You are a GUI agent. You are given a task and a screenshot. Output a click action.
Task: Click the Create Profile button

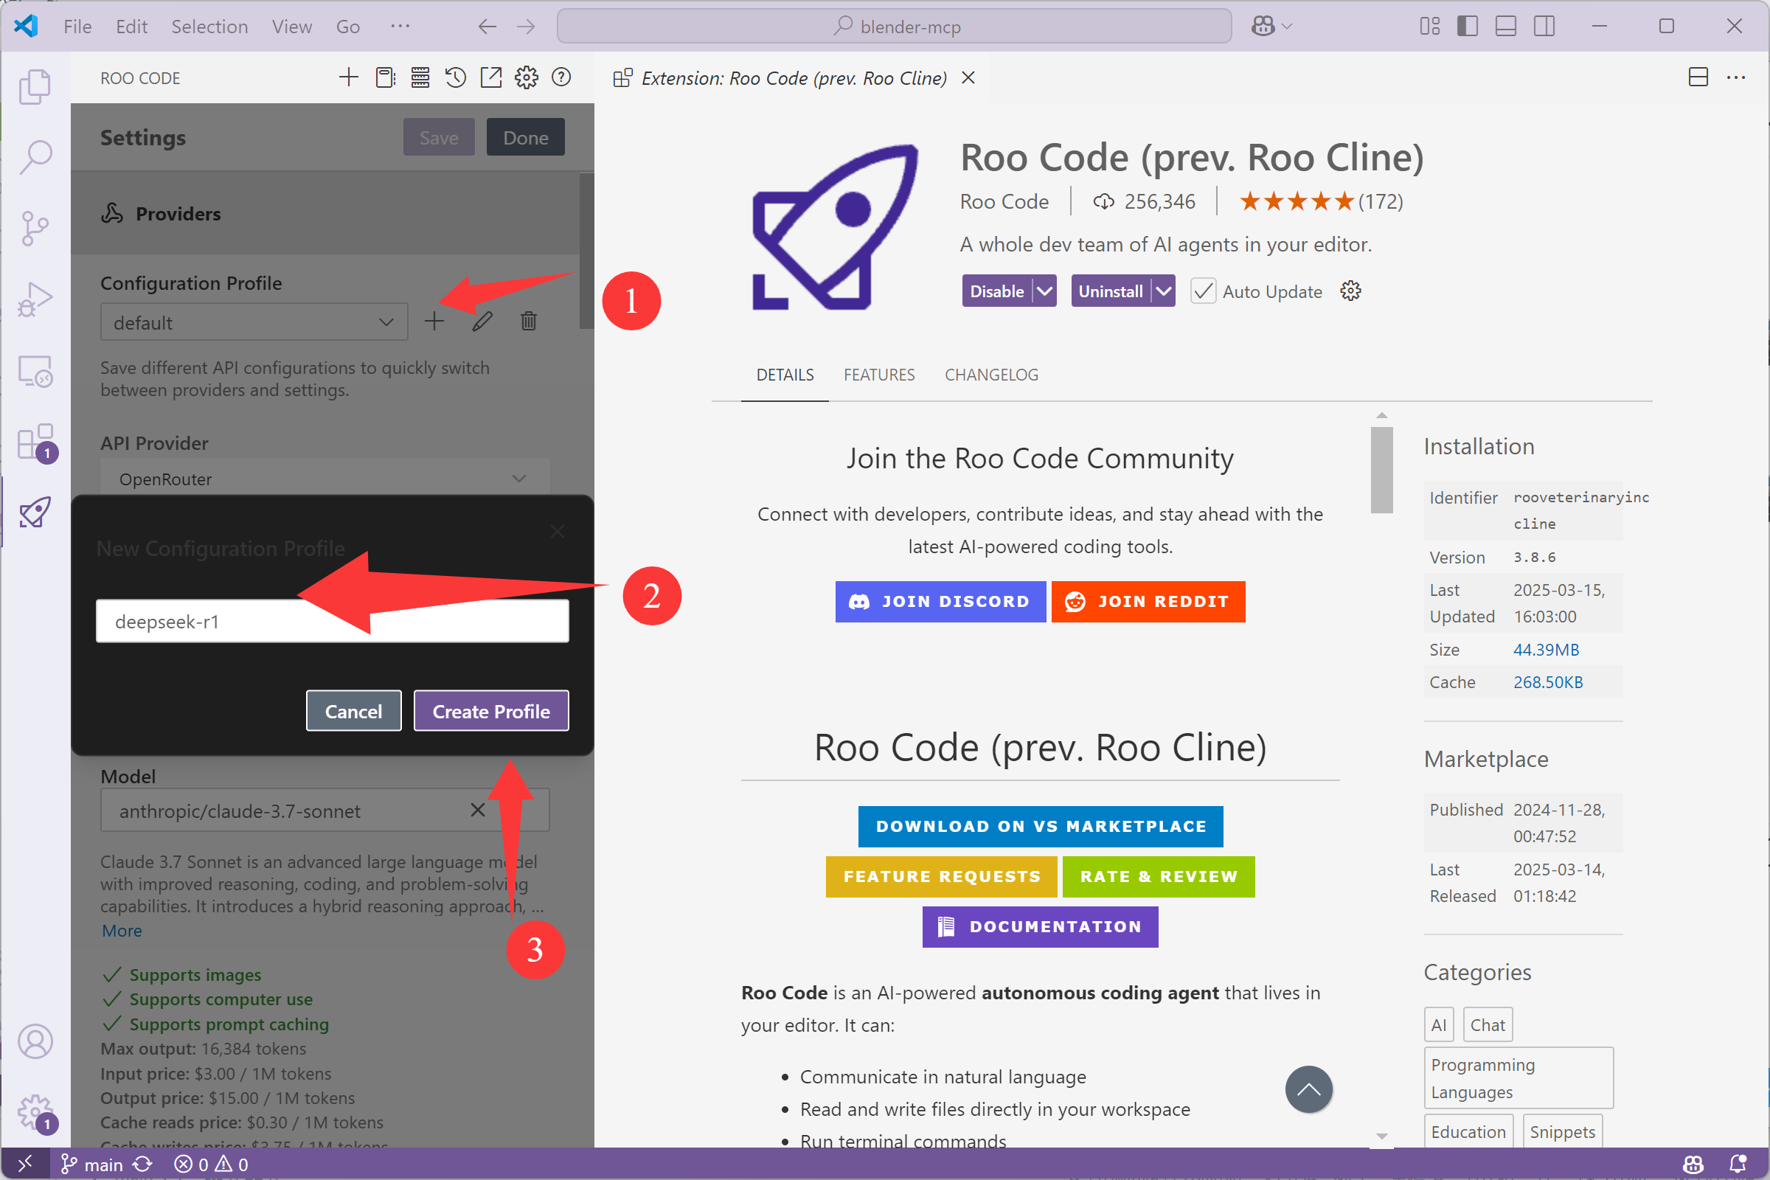pos(491,711)
